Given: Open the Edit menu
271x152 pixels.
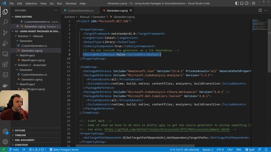Looking at the screenshot, I should [19, 3].
